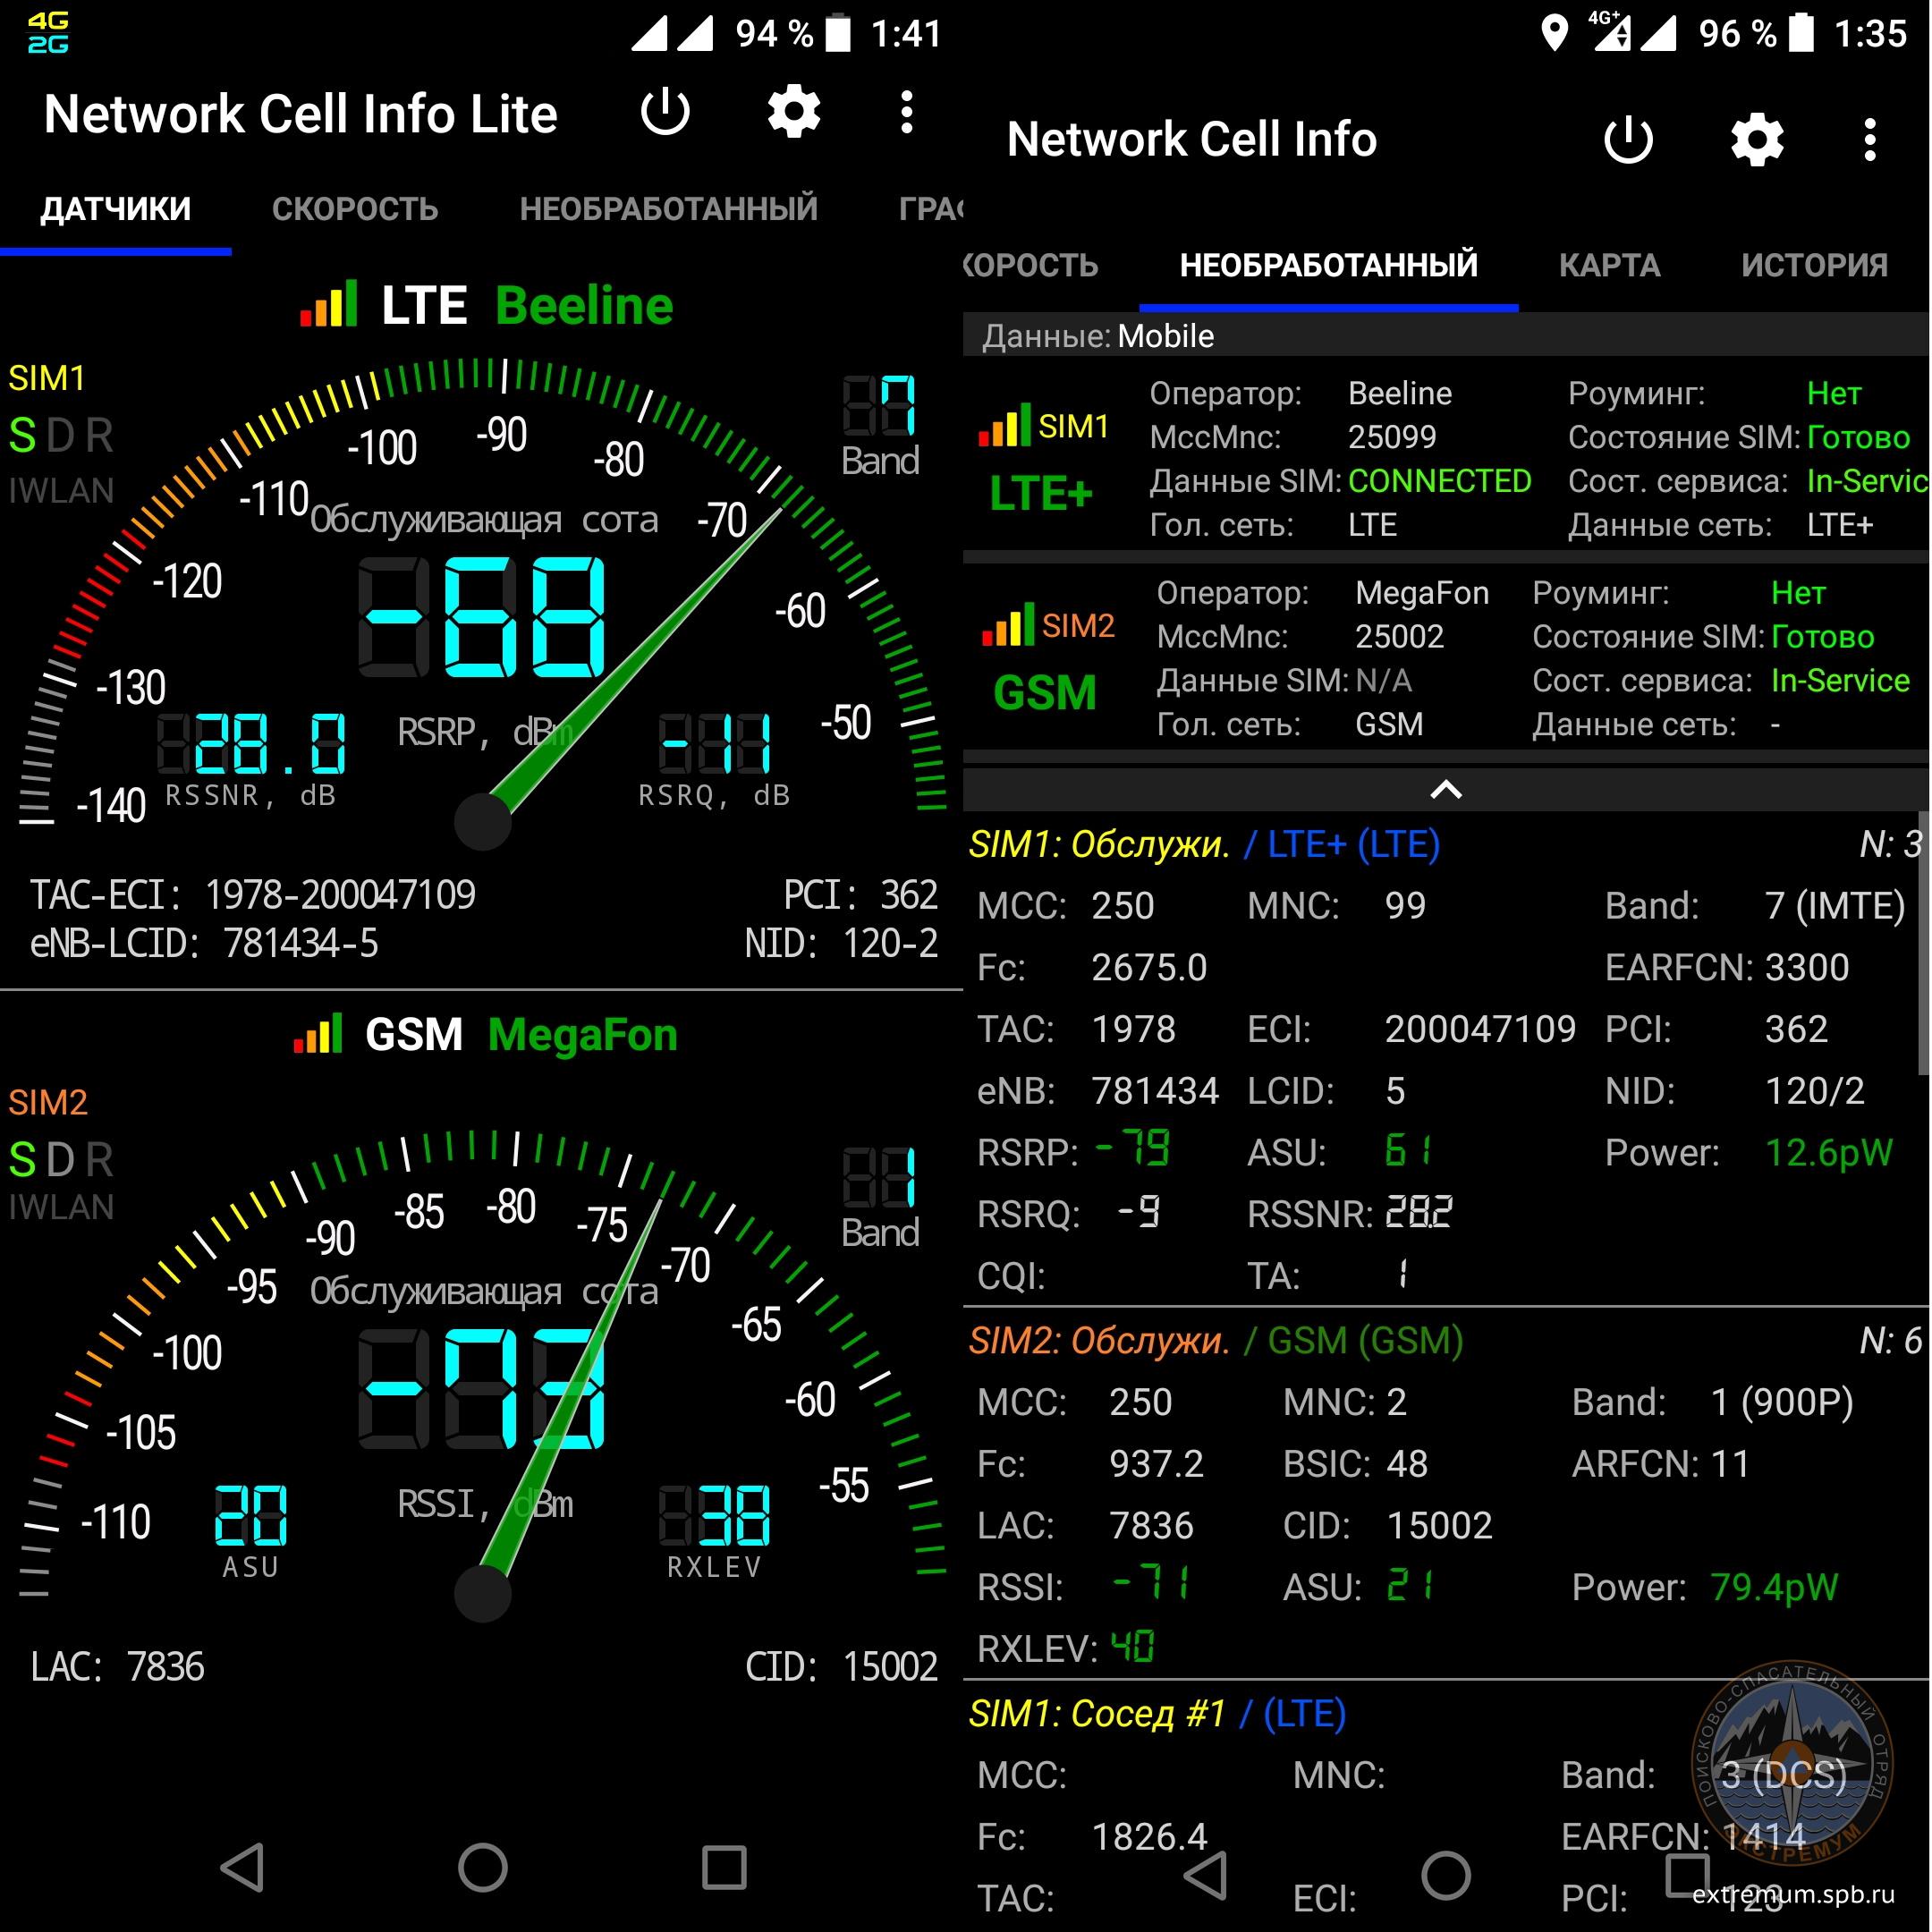Tap SIM1 LTE+ label
1932x1932 pixels.
pos(1041,494)
